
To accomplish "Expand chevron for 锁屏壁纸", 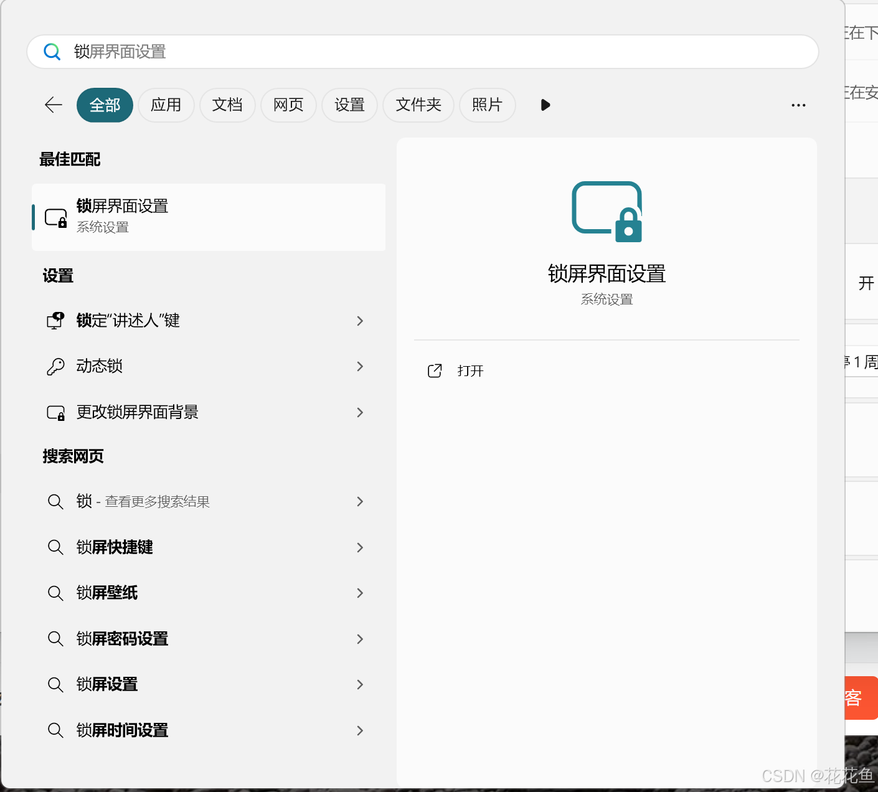I will click(360, 593).
